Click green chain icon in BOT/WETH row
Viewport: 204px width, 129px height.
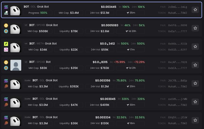[6, 44]
